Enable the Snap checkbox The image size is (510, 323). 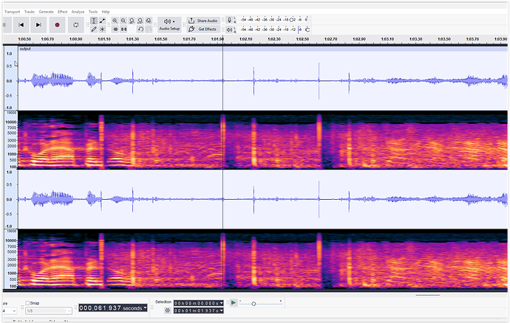(27, 303)
